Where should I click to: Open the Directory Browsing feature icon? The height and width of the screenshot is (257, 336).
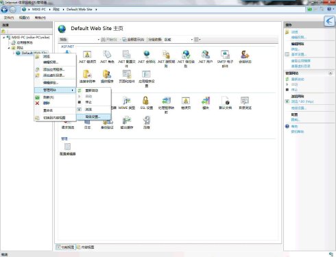(x=245, y=103)
